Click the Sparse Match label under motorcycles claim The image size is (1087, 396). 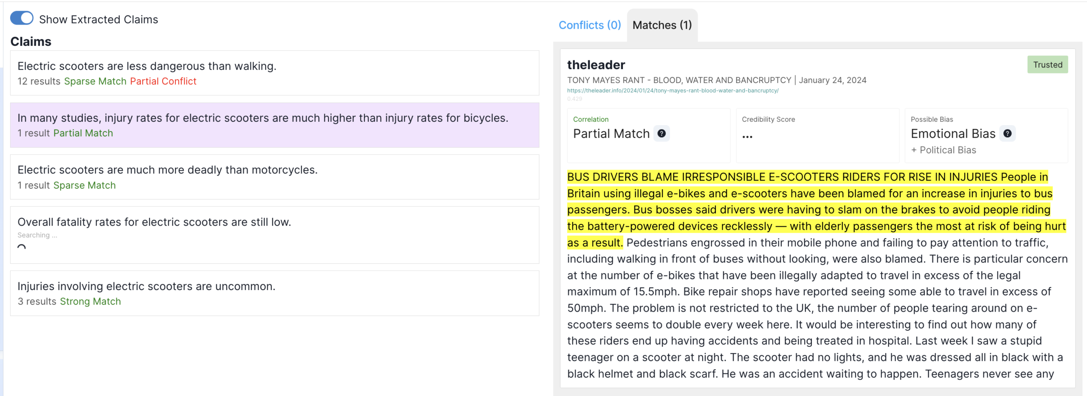click(84, 185)
